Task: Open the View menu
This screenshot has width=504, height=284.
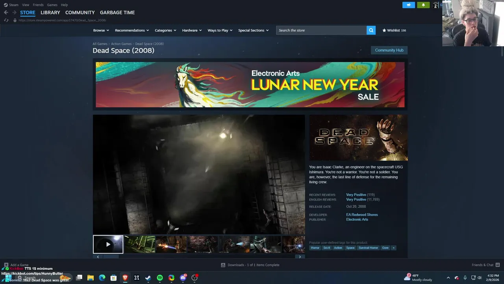Action: [26, 5]
